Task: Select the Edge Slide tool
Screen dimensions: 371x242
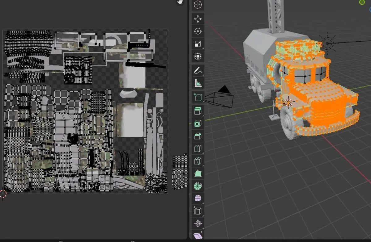Action: tap(198, 211)
